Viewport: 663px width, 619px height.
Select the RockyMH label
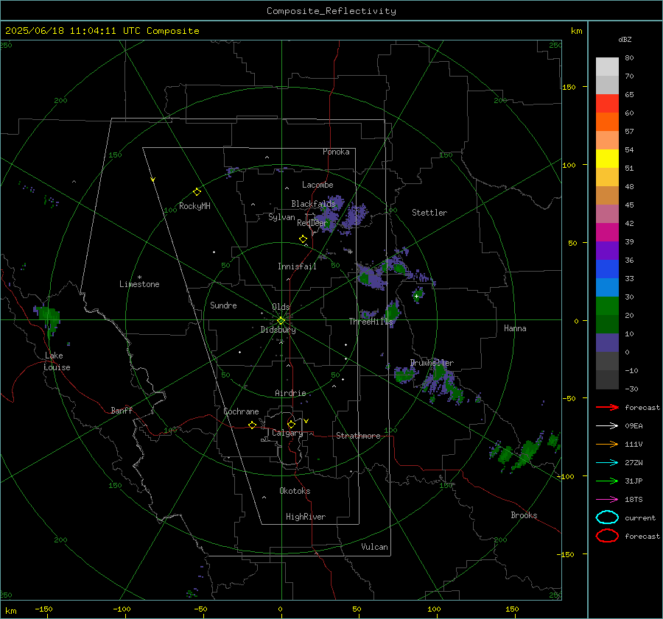click(x=194, y=206)
